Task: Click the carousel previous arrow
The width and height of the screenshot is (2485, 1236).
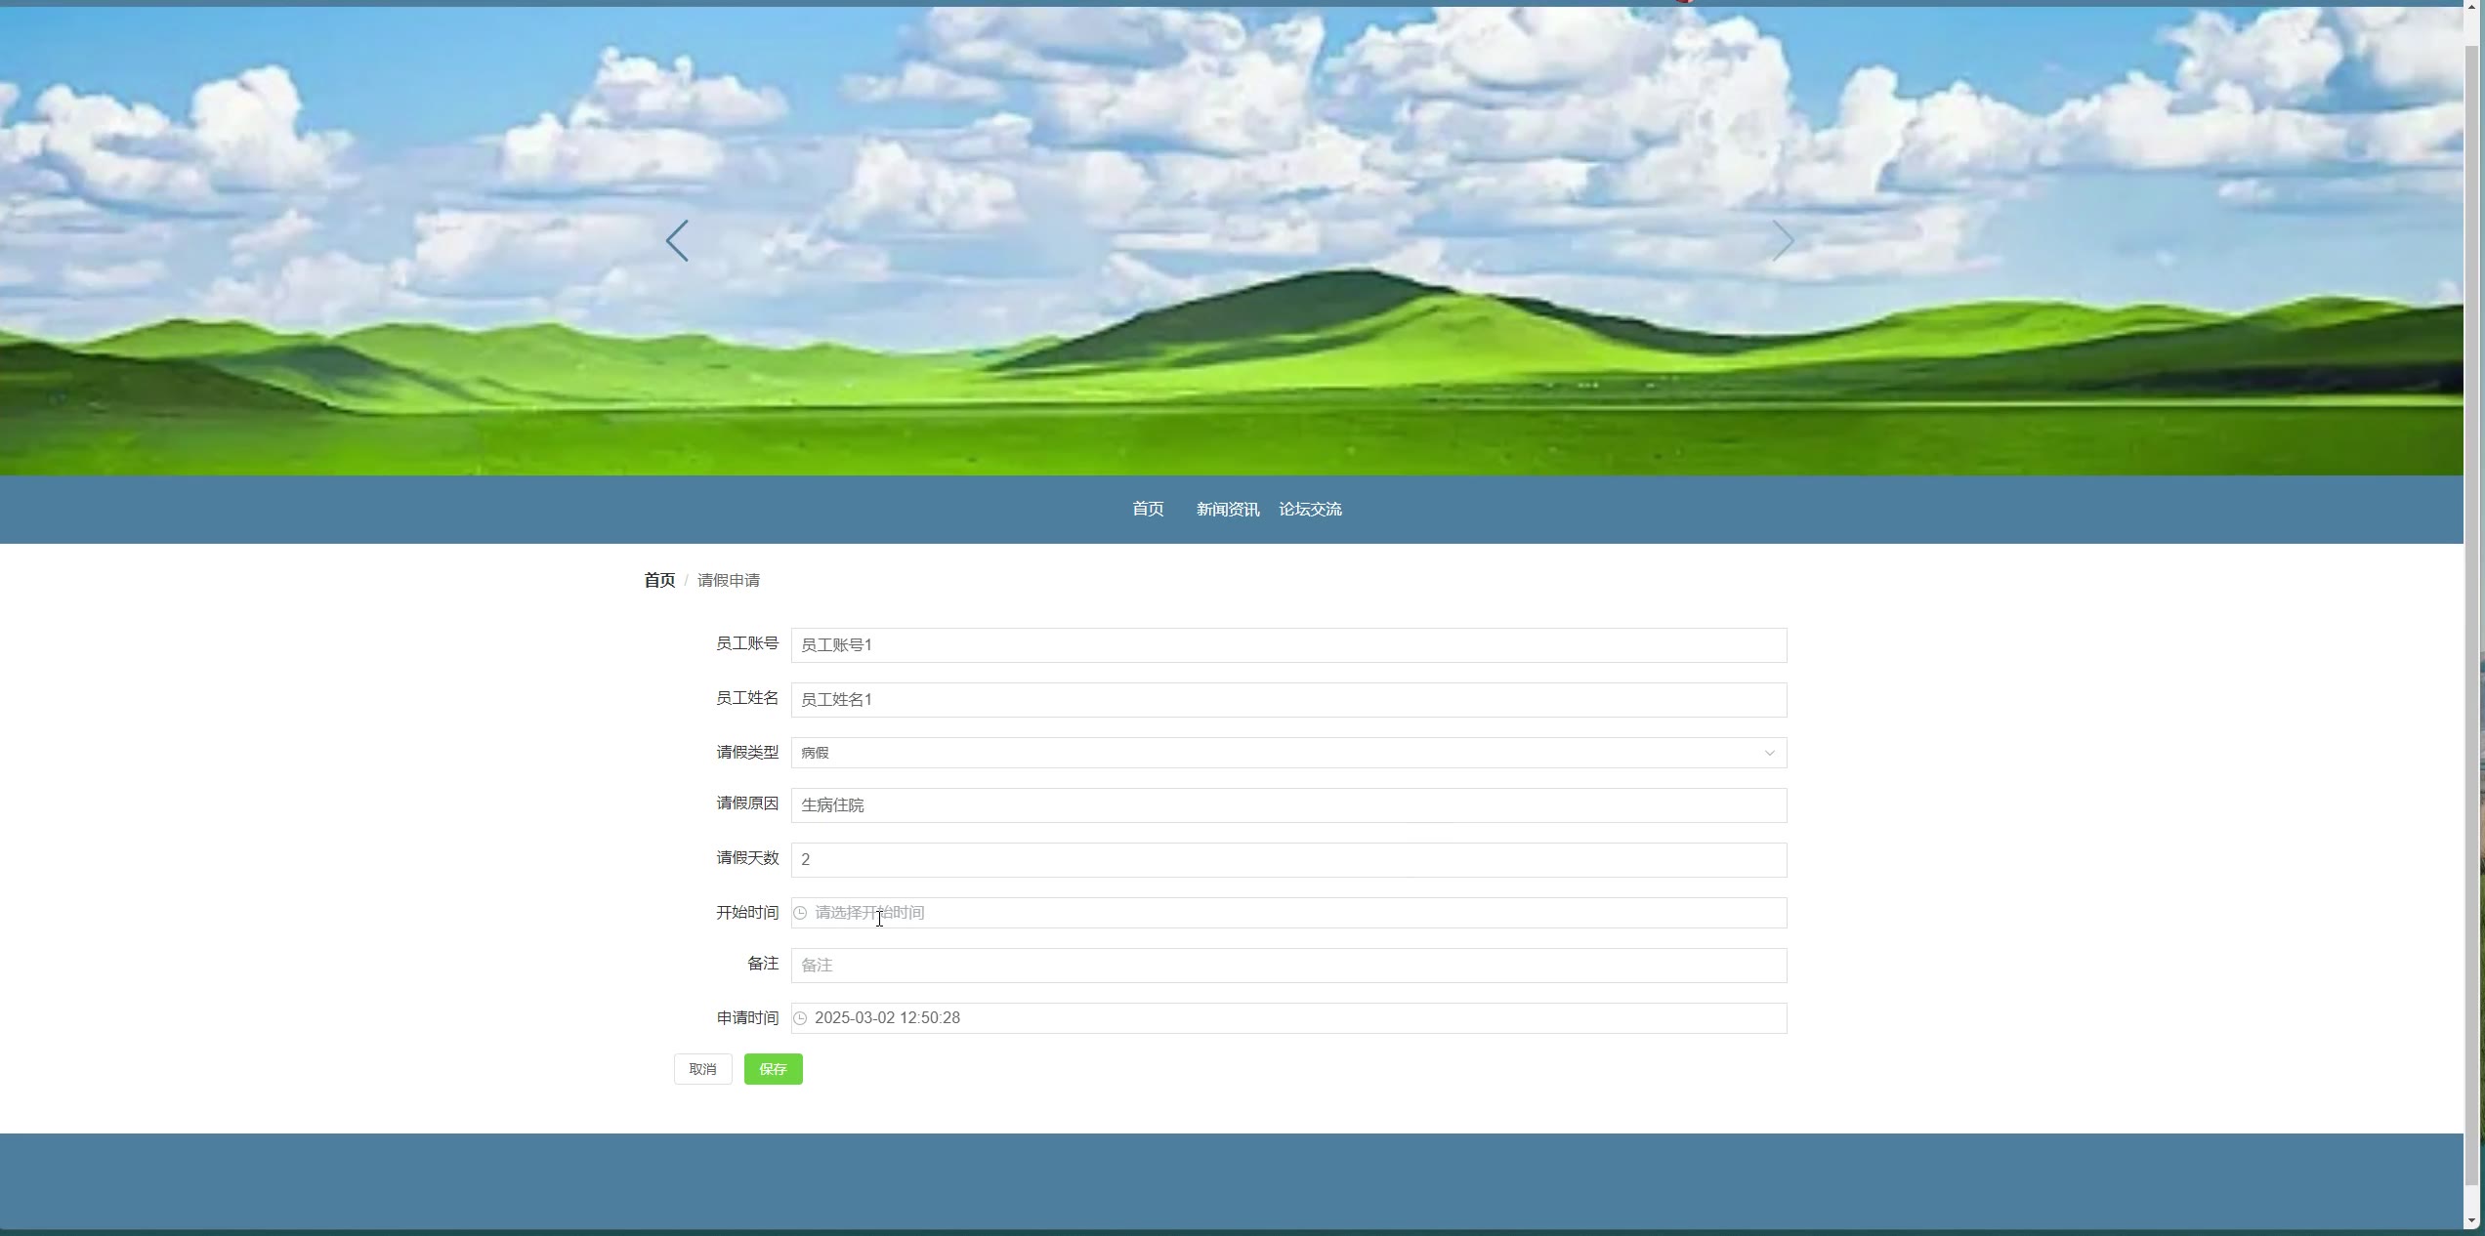Action: [677, 240]
